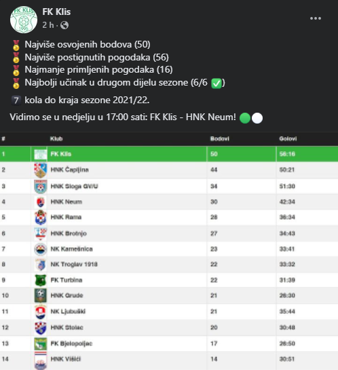338x370 pixels.
Task: Click the 2 h post timestamp
Action: click(48, 25)
